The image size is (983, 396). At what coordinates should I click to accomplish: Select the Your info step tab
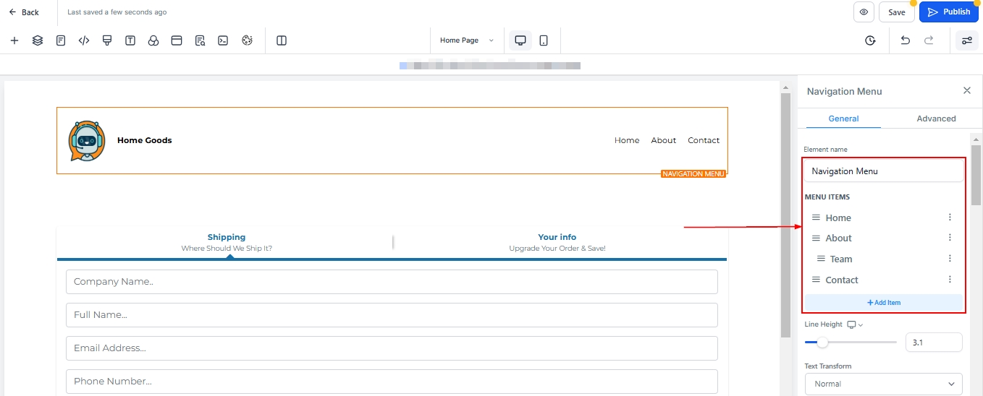click(x=557, y=242)
